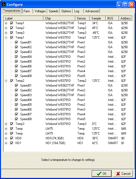The image size is (136, 179).
Task: Expand the HD1 tree node
Action: [x=6, y=143]
